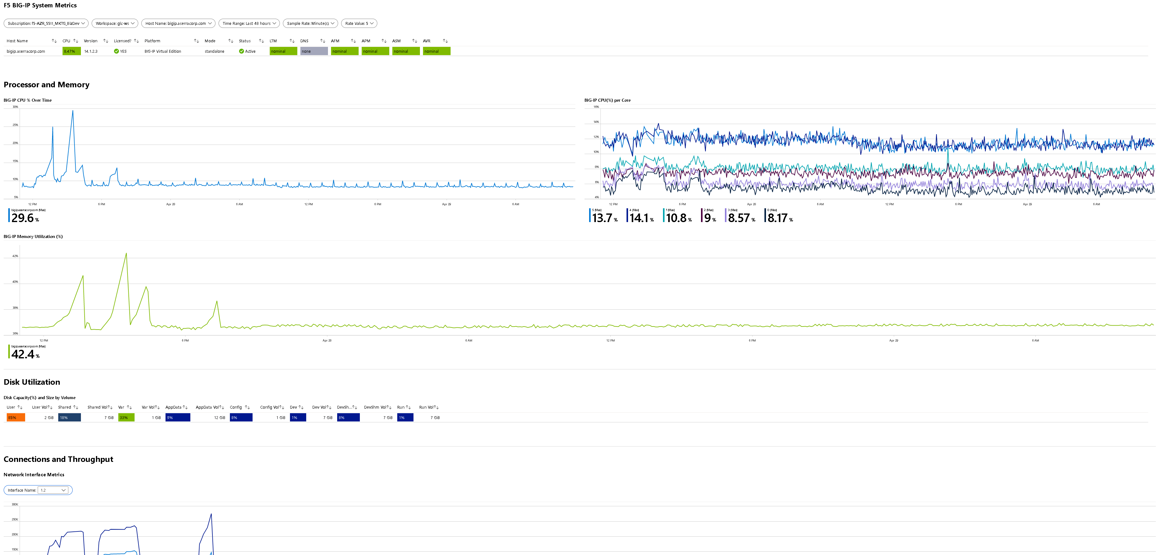Image resolution: width=1162 pixels, height=555 pixels.
Task: Click sort arrows next to Licensed? header
Action: point(136,41)
